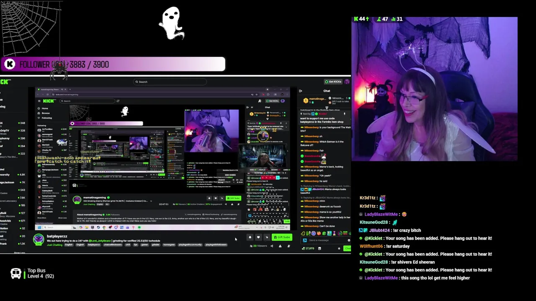
Task: Click the Gift Subs button for batplayerzz
Action: [282, 237]
